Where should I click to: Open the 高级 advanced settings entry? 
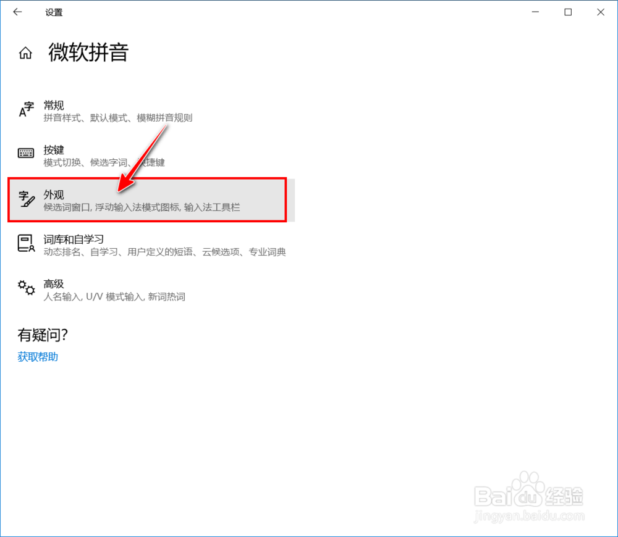[x=105, y=289]
